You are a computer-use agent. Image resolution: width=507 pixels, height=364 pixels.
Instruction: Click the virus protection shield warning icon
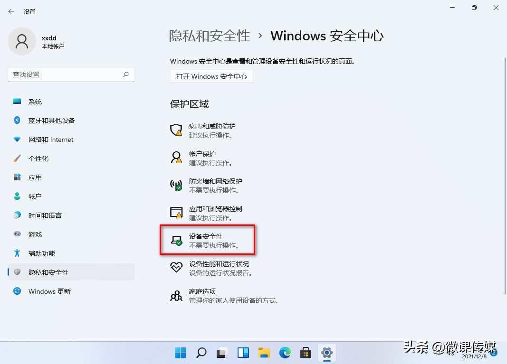click(176, 130)
